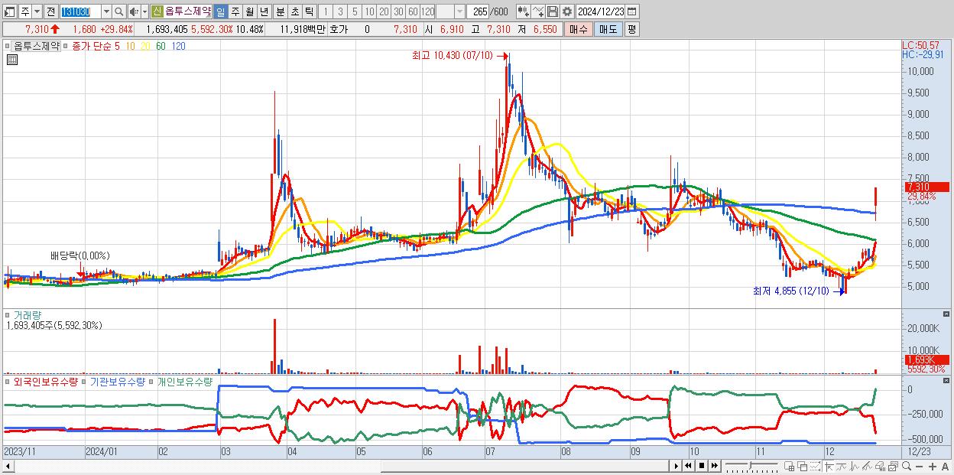This screenshot has width=954, height=475.
Task: Click the 매수 buy button
Action: [x=579, y=29]
